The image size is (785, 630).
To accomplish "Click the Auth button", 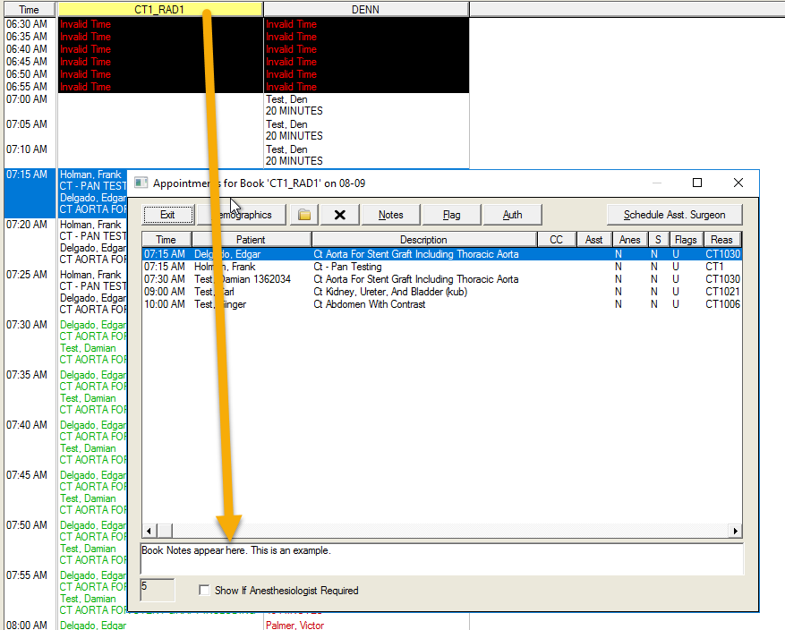I will click(512, 215).
